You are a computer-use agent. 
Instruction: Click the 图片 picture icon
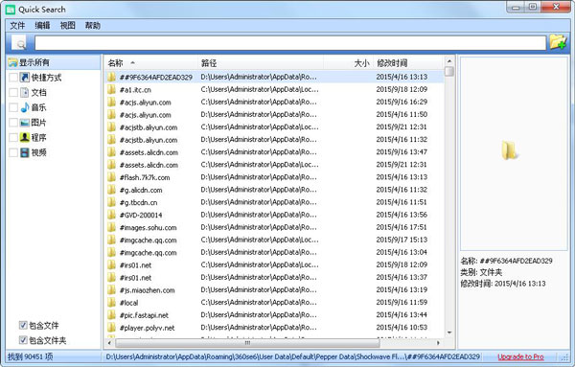click(25, 123)
